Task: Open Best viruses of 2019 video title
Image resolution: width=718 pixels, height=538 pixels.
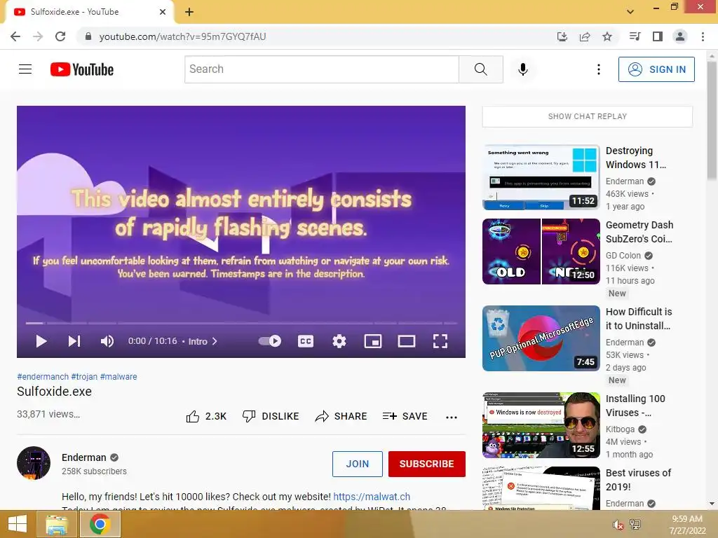Action: 638,480
